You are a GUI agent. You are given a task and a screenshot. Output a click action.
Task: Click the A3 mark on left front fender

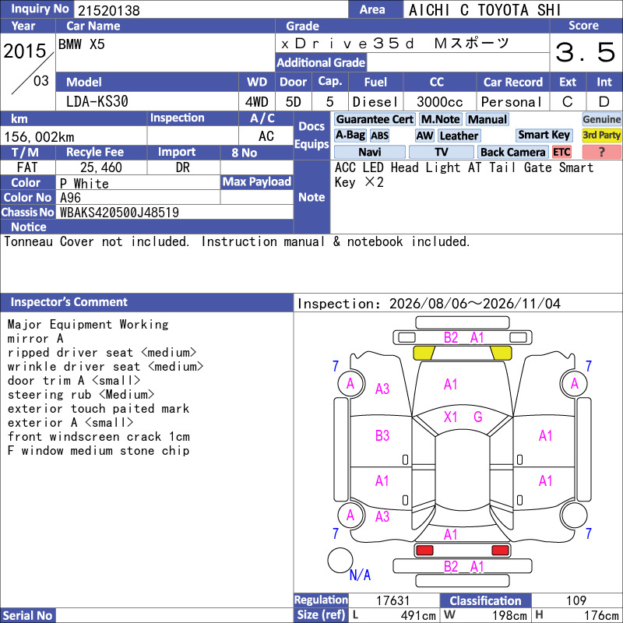coord(382,389)
